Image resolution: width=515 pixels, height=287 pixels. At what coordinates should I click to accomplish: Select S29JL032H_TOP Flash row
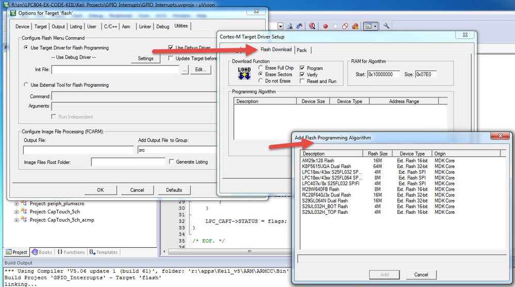[x=403, y=212]
